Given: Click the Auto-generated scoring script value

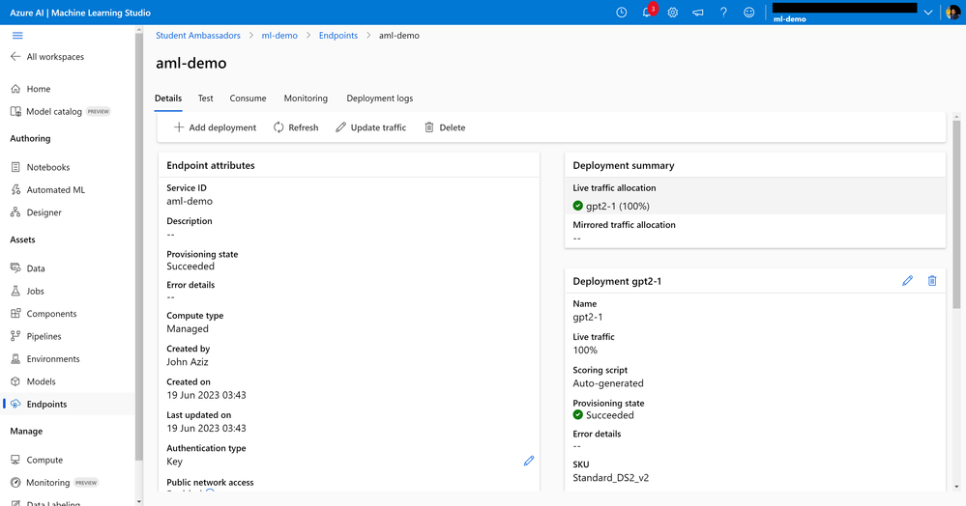Looking at the screenshot, I should click(x=608, y=383).
